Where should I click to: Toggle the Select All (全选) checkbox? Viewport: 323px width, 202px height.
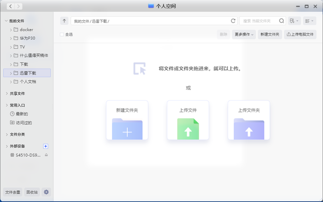tap(62, 34)
